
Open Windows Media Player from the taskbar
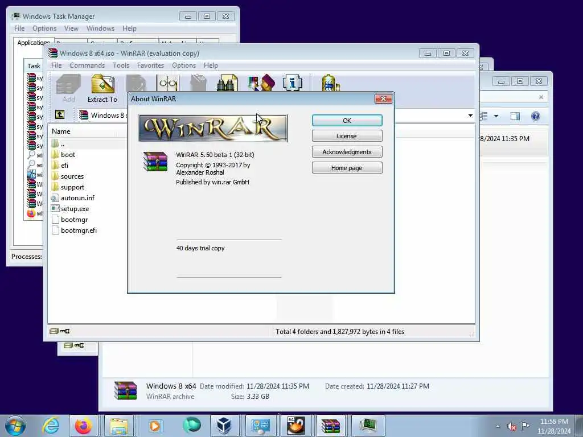point(155,426)
